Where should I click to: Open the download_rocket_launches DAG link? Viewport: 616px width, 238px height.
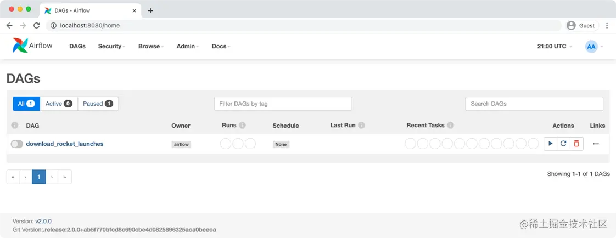[65, 144]
